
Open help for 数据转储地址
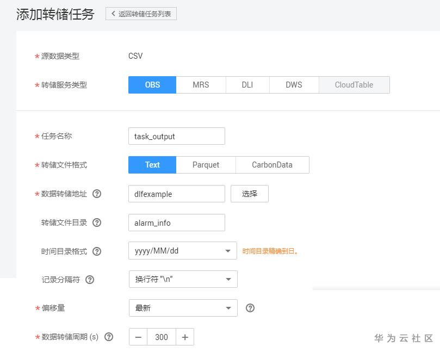pos(97,194)
